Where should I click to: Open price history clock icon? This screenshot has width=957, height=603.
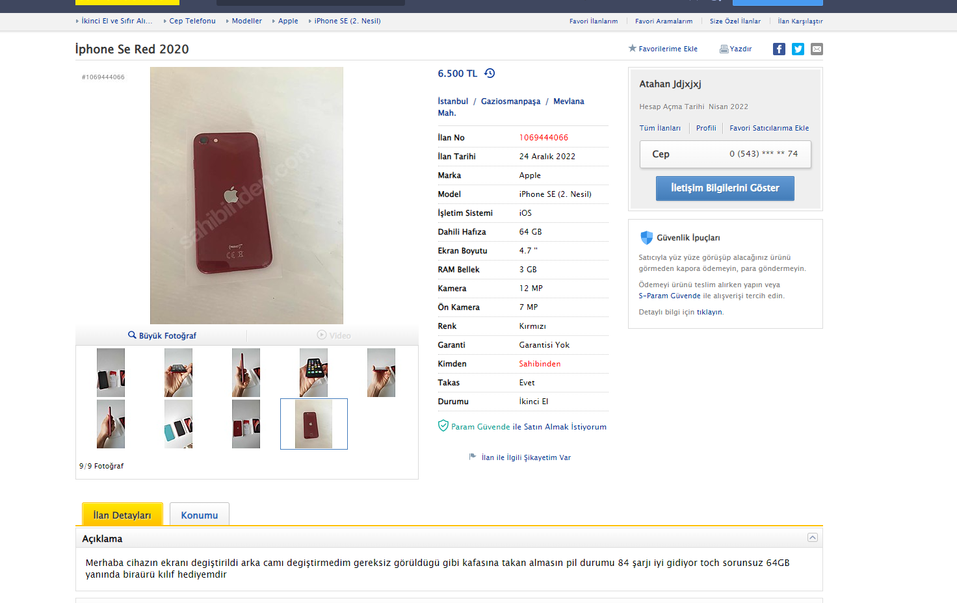pyautogui.click(x=490, y=73)
